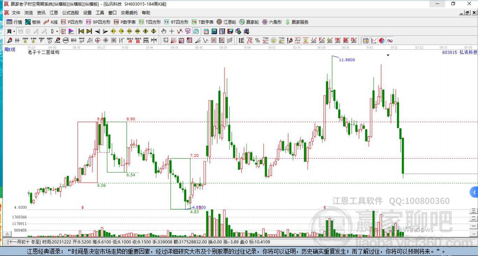Screen dimensions: 478x256
Task: Open the 江恩轮 (Gann wheel) tool
Action: pyautogui.click(x=229, y=22)
